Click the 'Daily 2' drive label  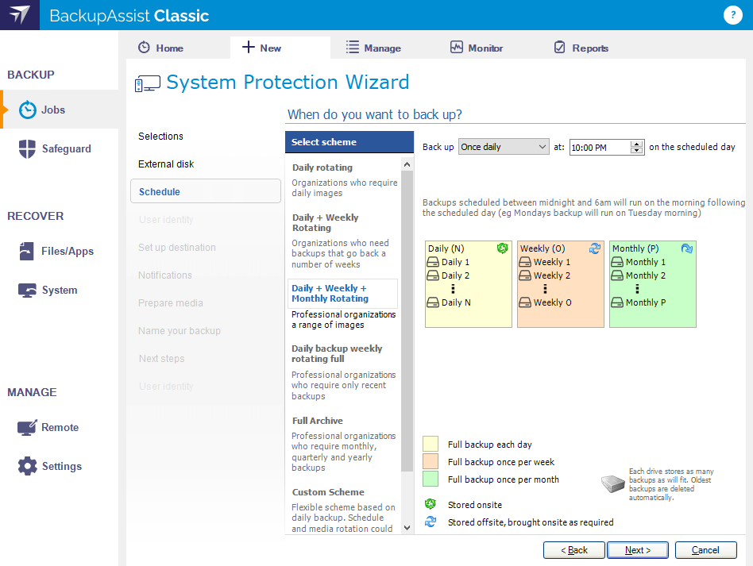455,275
